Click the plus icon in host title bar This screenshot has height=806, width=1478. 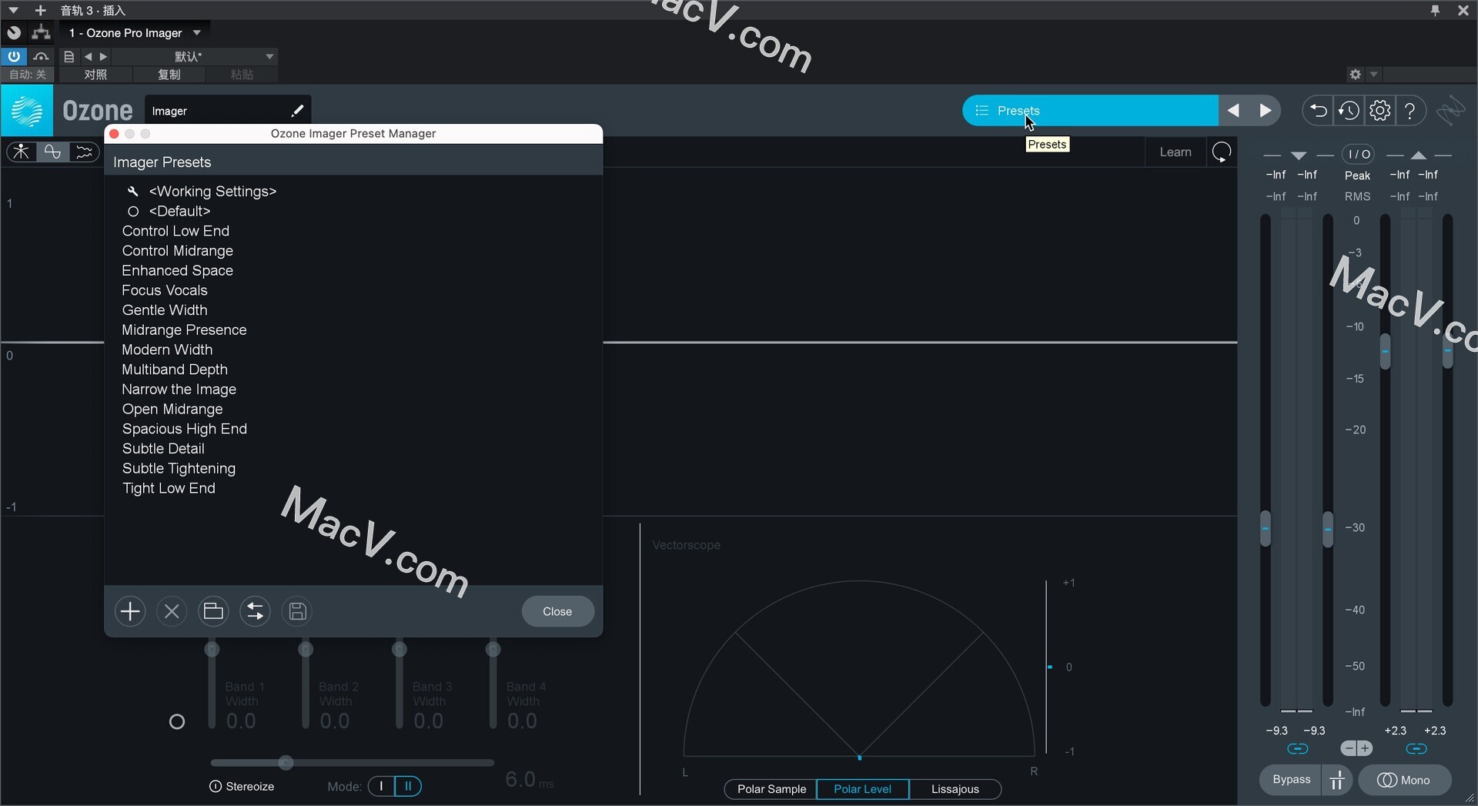pyautogui.click(x=41, y=10)
